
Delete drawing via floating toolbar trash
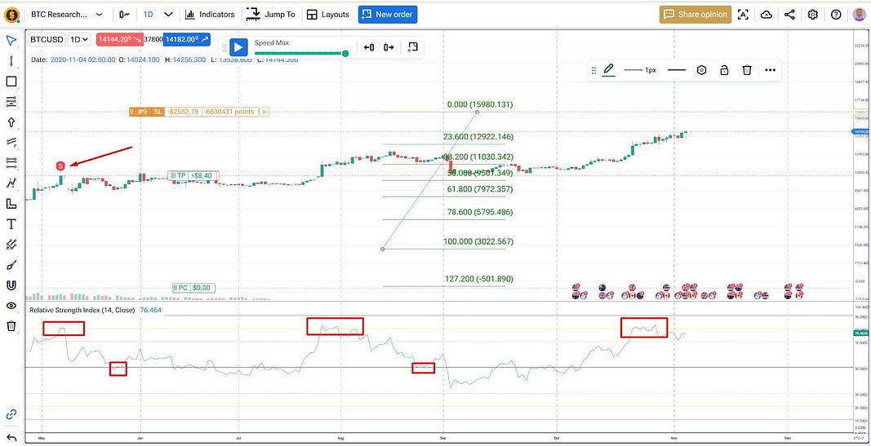[x=747, y=70]
